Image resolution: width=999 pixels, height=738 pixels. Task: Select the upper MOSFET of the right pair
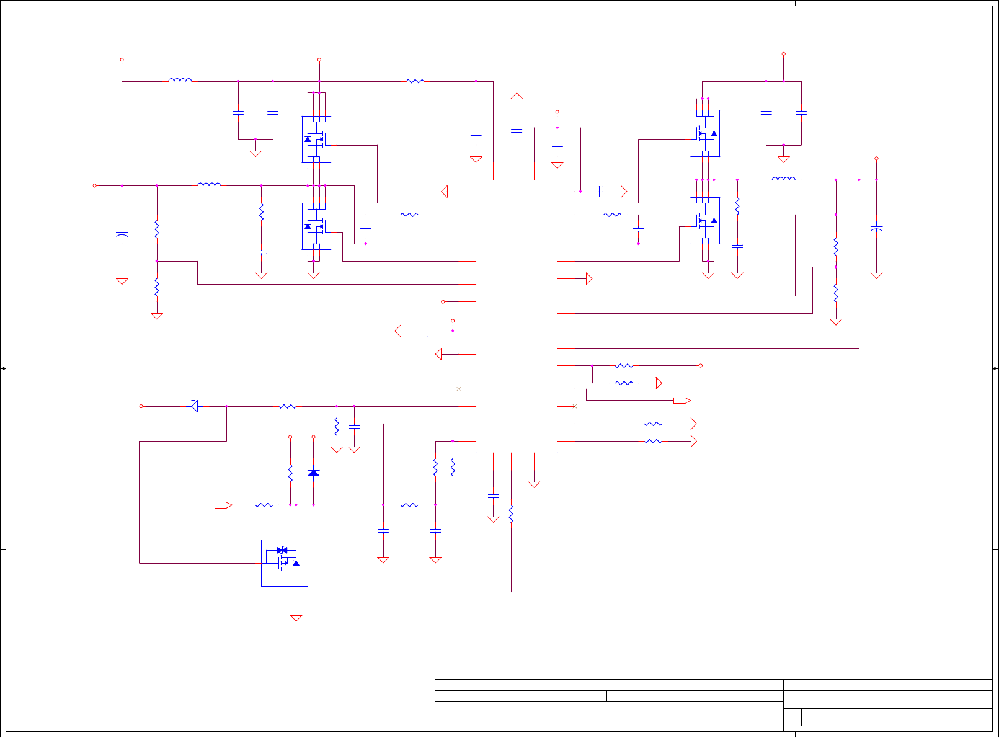(705, 133)
